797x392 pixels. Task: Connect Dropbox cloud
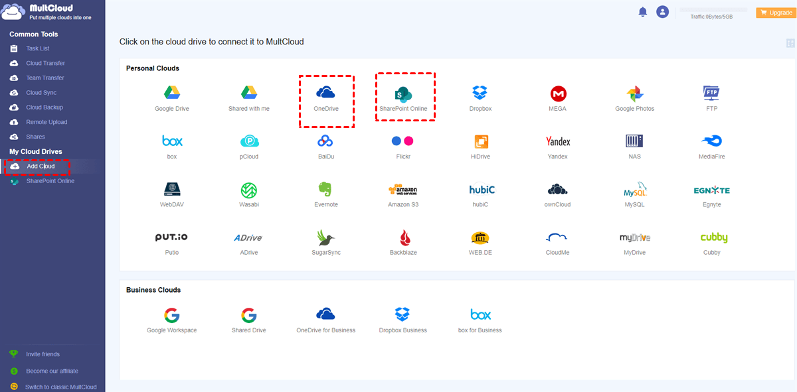480,98
